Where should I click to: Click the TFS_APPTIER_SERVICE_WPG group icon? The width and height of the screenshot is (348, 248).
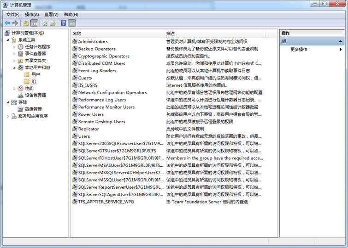click(x=75, y=202)
